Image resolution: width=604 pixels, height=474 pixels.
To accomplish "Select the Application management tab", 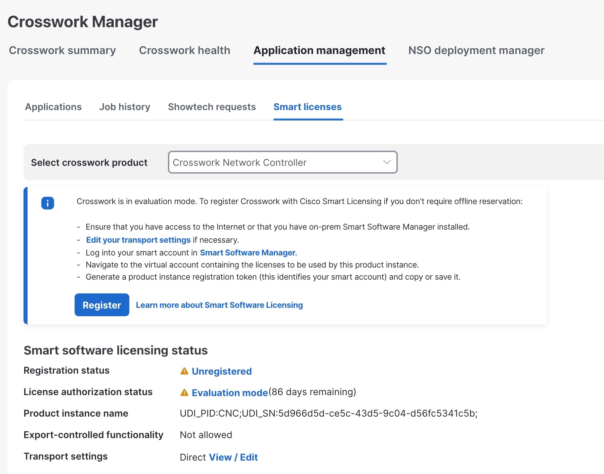I will [319, 50].
